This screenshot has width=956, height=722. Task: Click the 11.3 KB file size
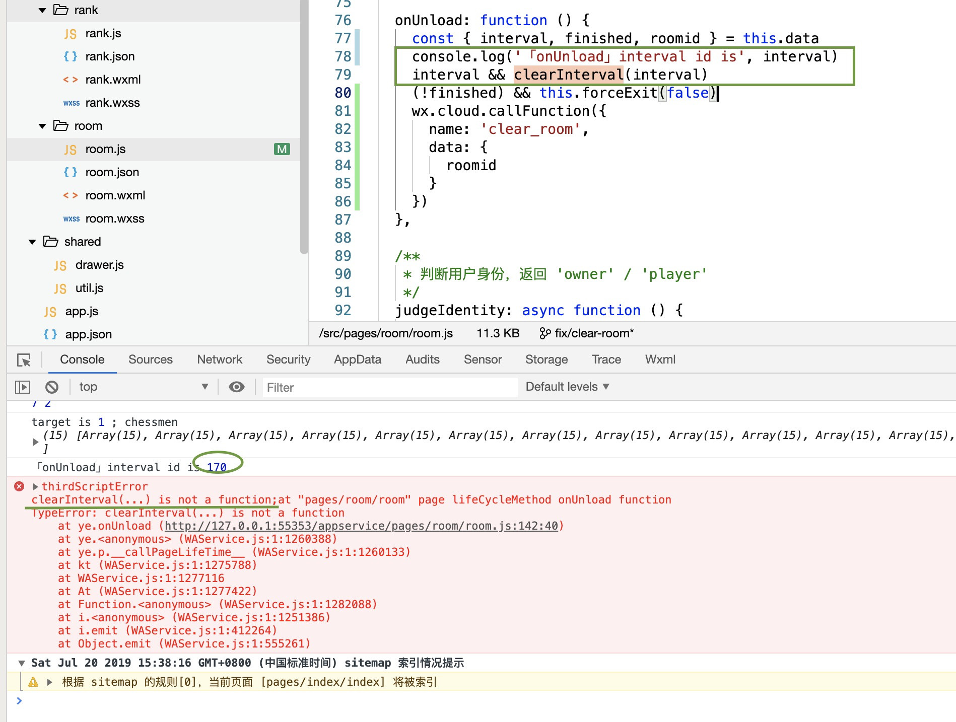coord(498,333)
